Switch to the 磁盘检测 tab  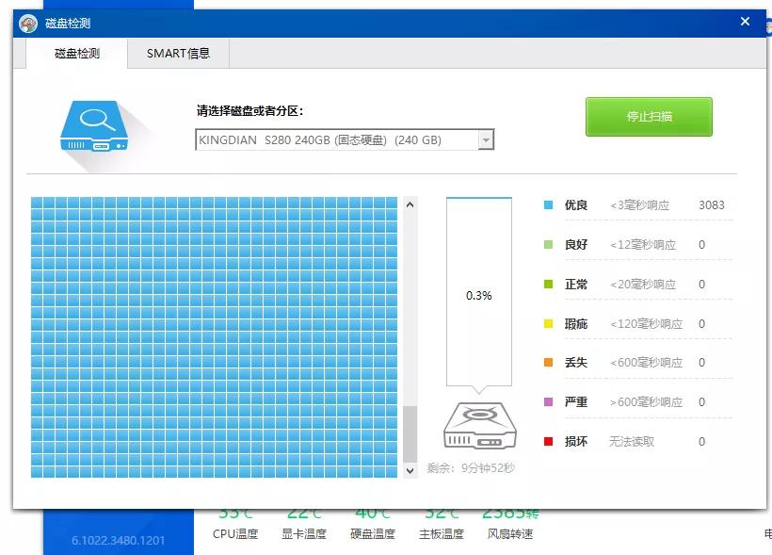(x=77, y=54)
